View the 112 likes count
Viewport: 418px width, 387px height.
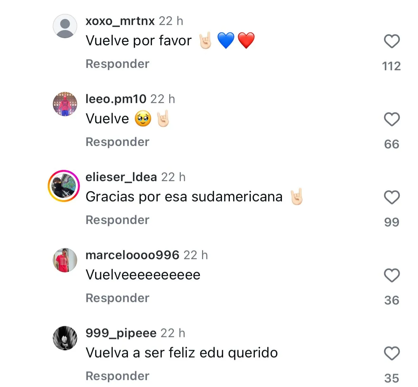tap(392, 66)
